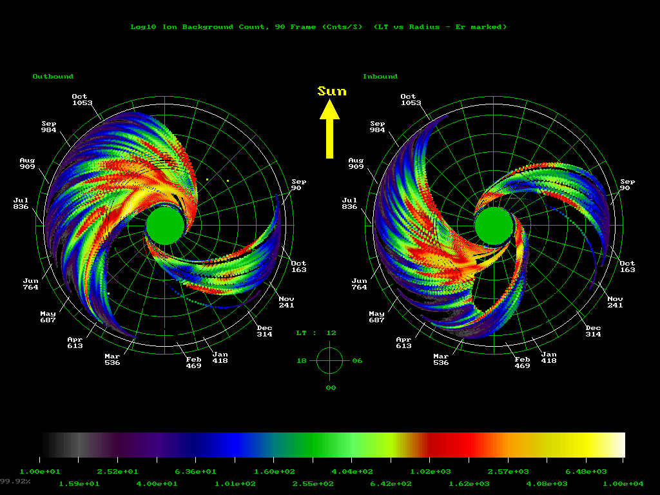
Task: Click the '2.55e+02' color scale value
Action: click(x=313, y=484)
